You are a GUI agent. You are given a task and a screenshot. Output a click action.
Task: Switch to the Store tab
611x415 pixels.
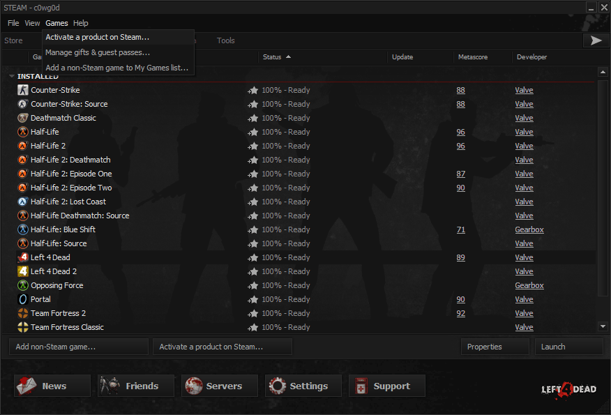[14, 40]
